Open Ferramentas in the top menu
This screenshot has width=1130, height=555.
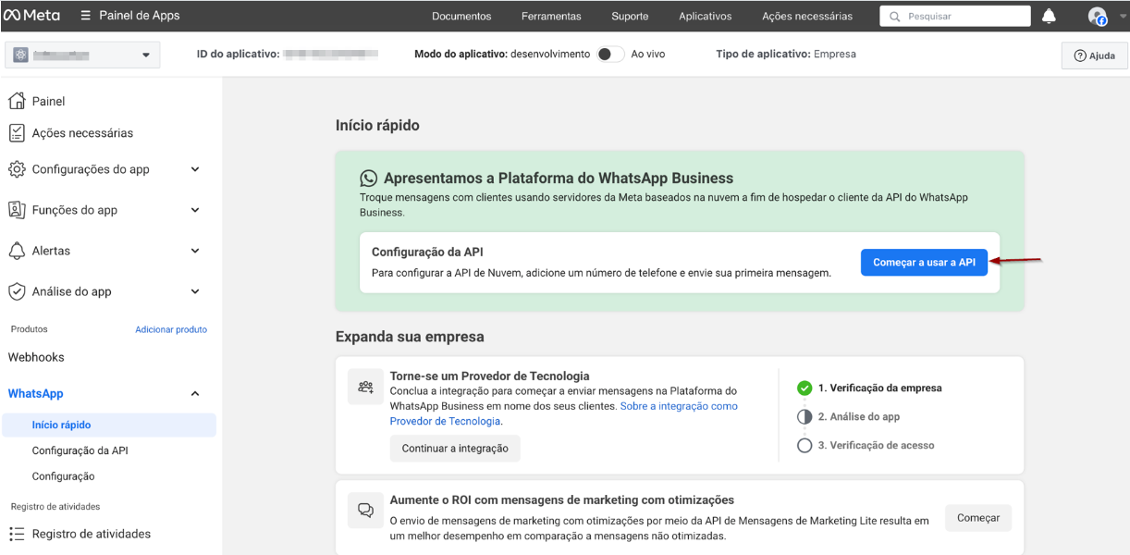pos(551,16)
